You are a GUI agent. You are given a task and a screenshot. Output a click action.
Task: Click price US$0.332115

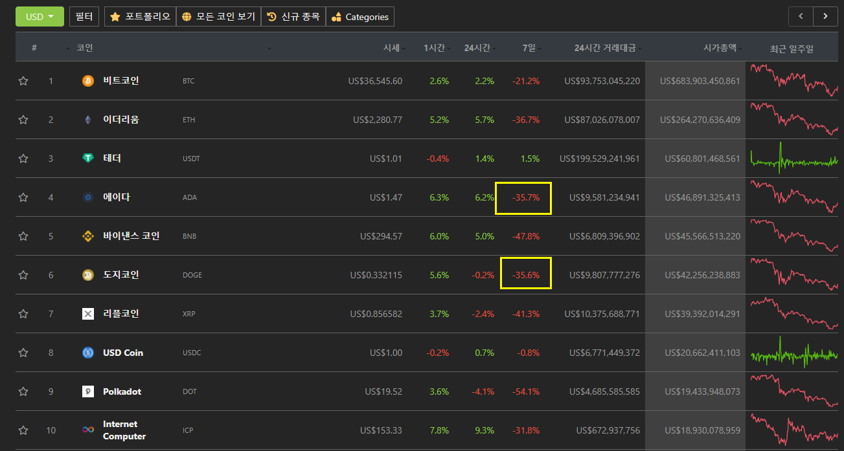click(376, 275)
